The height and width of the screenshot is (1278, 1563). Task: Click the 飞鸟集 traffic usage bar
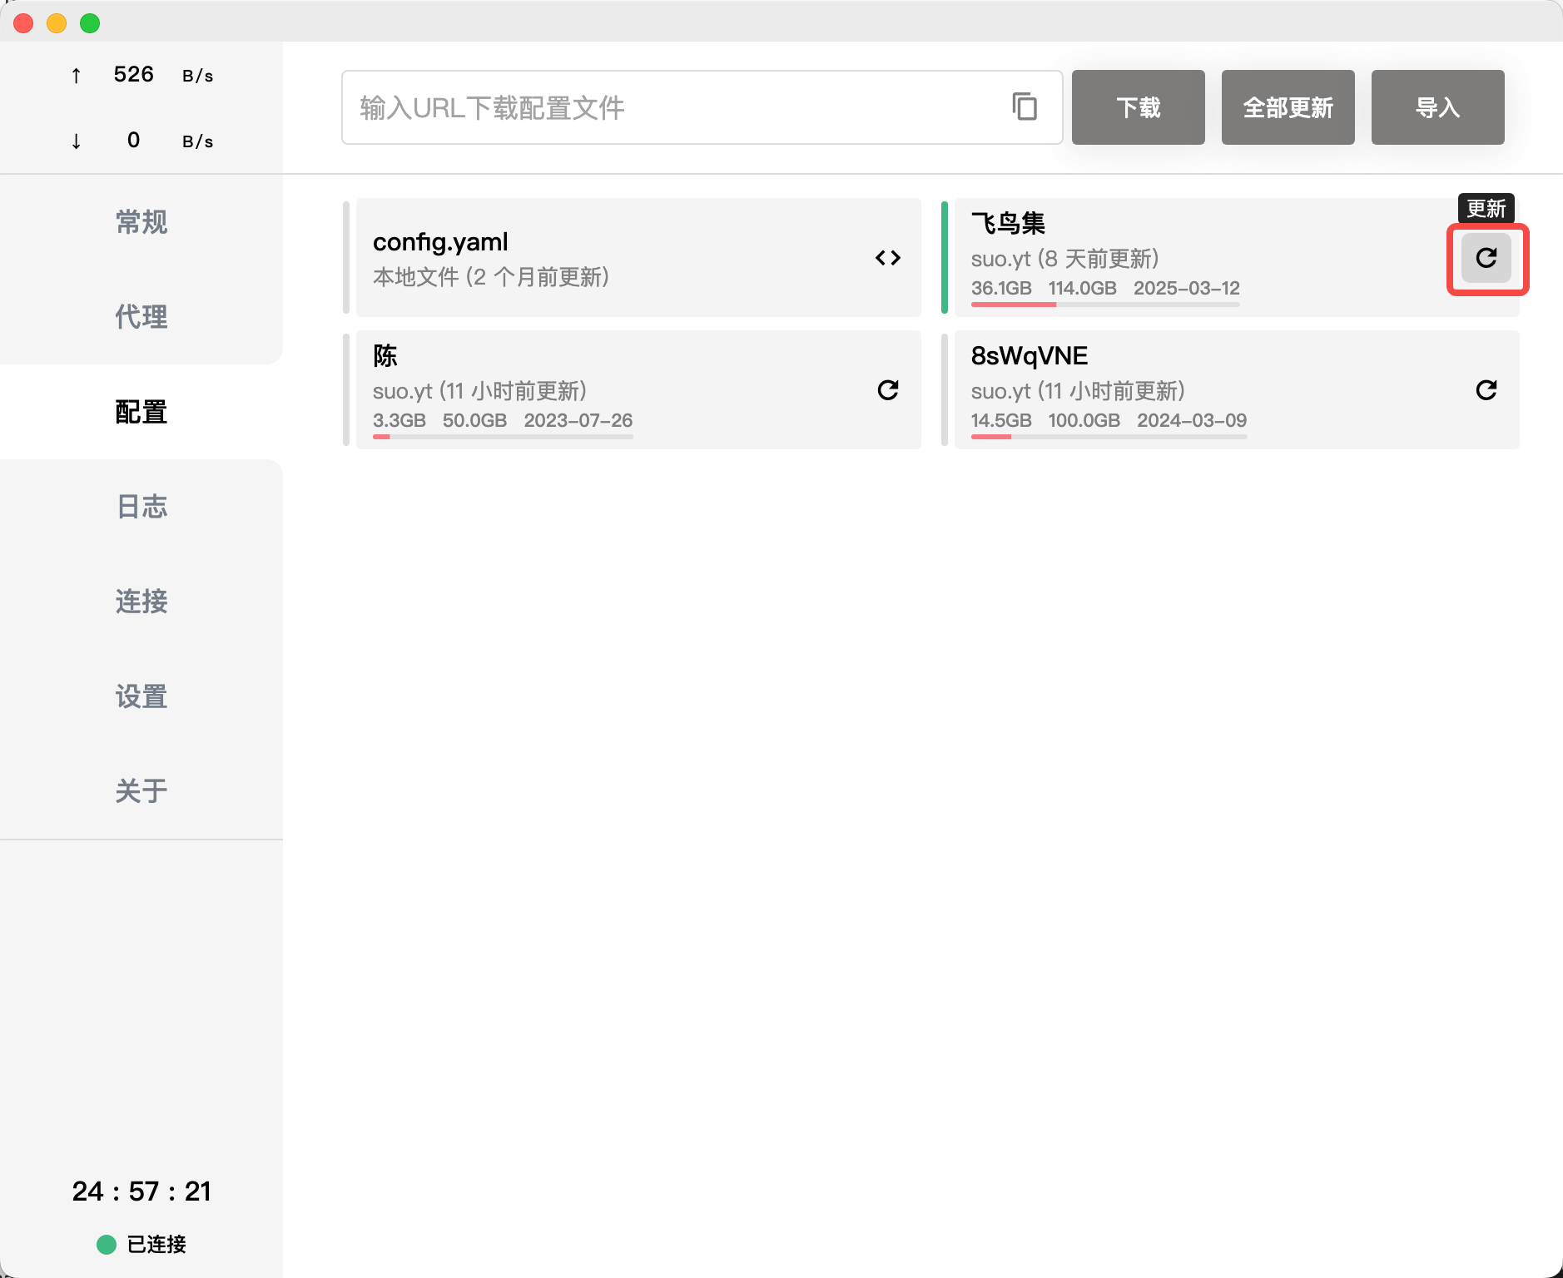point(1105,305)
